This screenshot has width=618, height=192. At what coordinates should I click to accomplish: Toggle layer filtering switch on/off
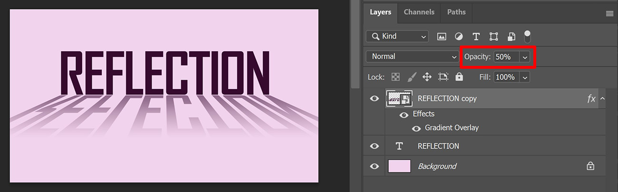pyautogui.click(x=527, y=37)
